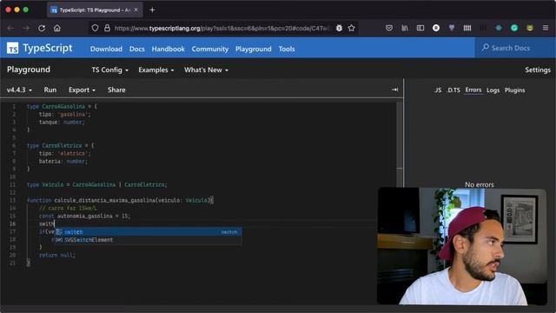
Task: Expand the Export dropdown
Action: pyautogui.click(x=82, y=90)
